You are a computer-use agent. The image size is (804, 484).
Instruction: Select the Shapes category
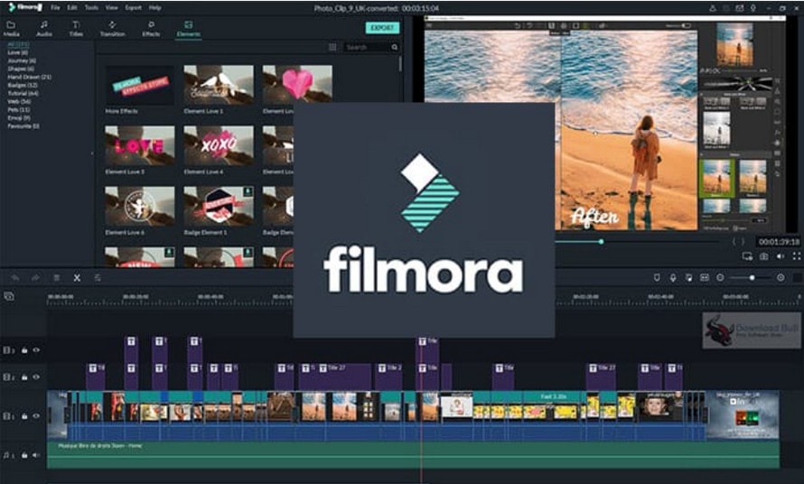[21, 69]
